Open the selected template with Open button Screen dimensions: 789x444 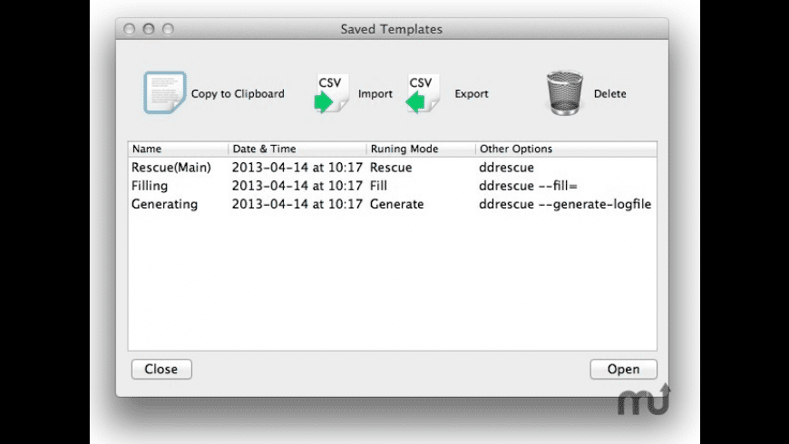[x=623, y=369]
